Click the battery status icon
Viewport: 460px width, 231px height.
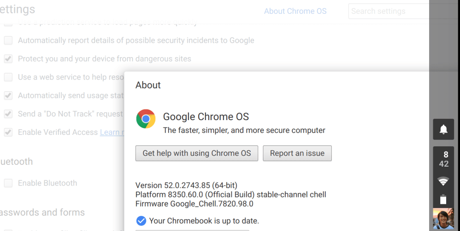443,199
